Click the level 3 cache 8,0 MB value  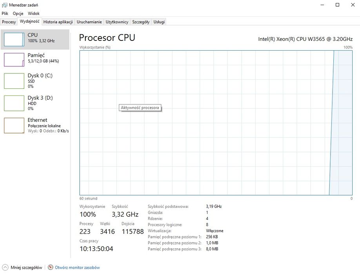point(212,249)
